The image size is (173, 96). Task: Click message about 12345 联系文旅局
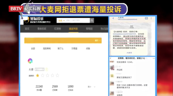point(132,86)
